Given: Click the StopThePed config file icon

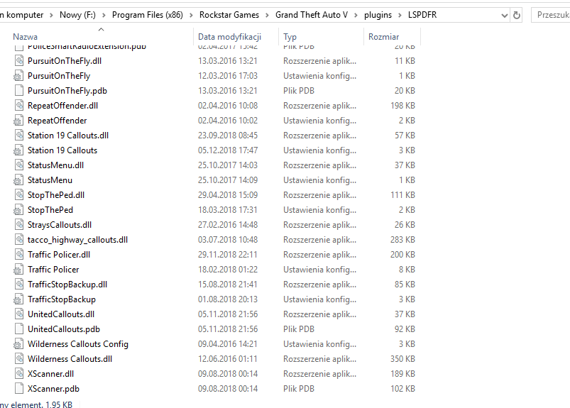Looking at the screenshot, I should point(18,209).
